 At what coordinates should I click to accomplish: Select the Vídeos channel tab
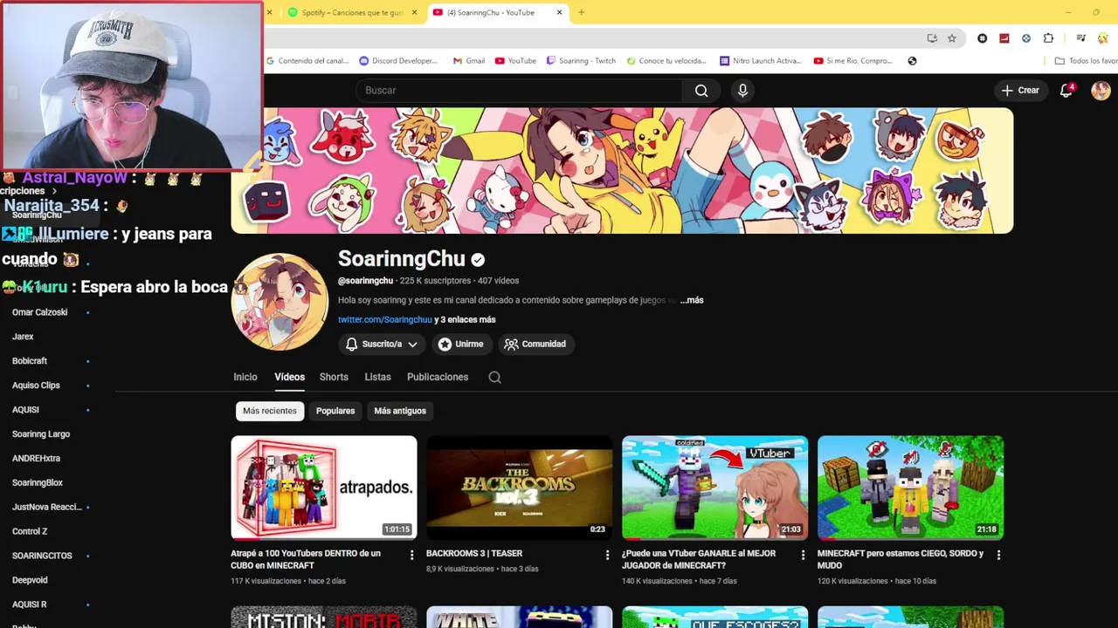point(289,377)
